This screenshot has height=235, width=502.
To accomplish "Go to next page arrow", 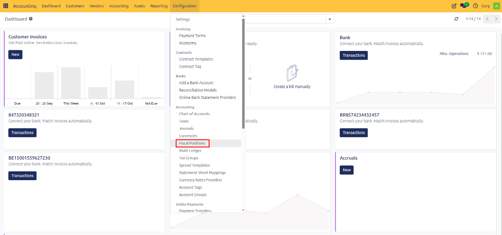I will coord(496,19).
